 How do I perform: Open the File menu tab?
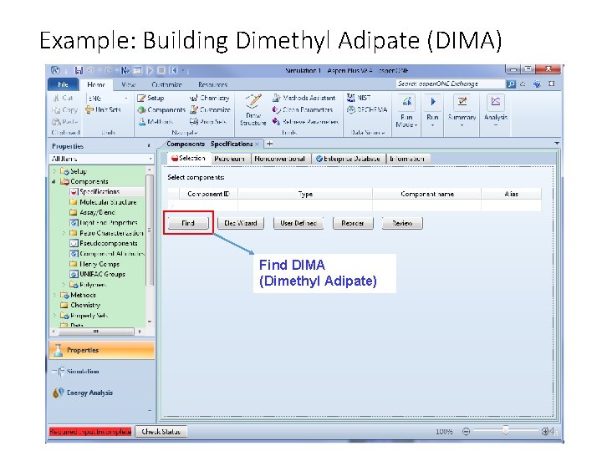[63, 84]
